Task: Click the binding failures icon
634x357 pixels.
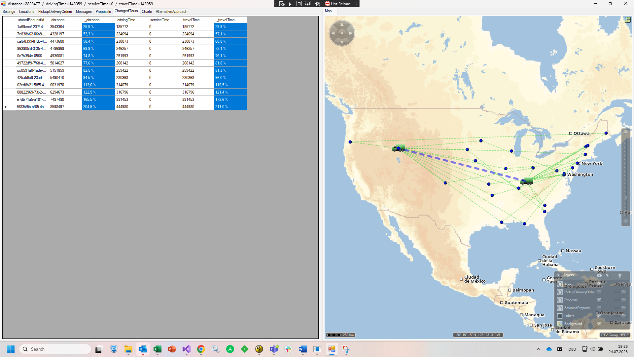Action: (318, 4)
